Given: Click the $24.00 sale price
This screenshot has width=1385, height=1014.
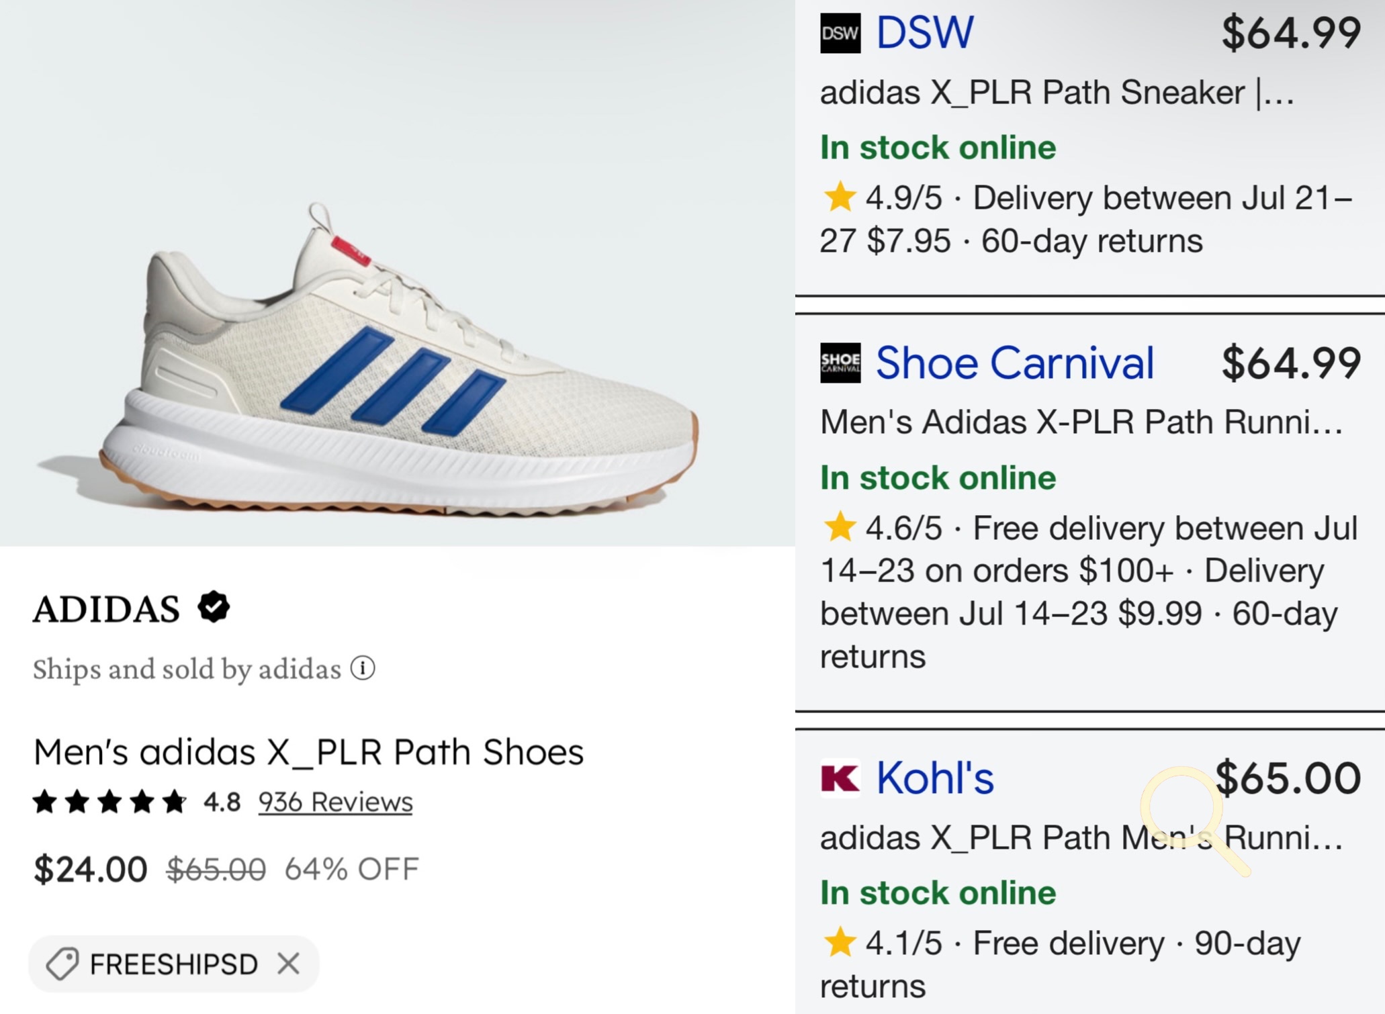Looking at the screenshot, I should coord(91,869).
